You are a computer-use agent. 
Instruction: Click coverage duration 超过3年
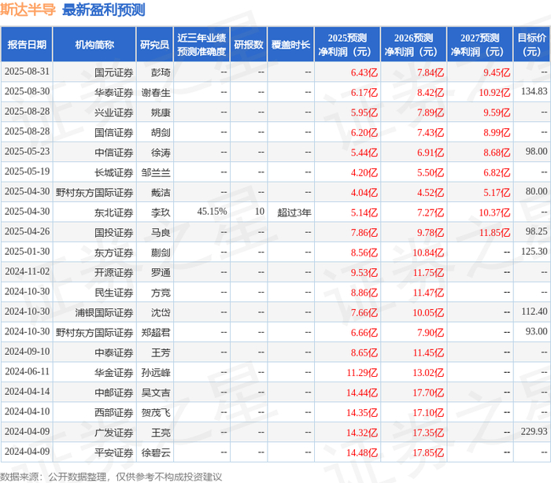pyautogui.click(x=294, y=213)
